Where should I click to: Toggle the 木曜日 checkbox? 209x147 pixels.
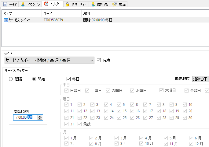[x=161, y=90]
